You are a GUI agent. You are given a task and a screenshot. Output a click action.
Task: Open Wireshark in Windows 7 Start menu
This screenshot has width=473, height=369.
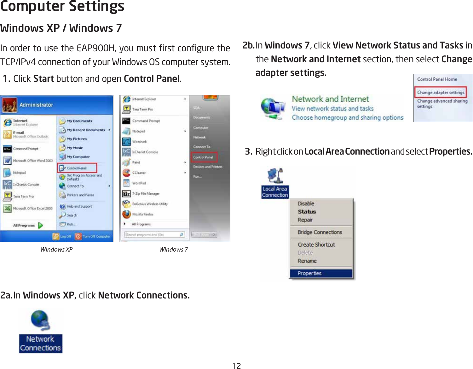pos(135,141)
